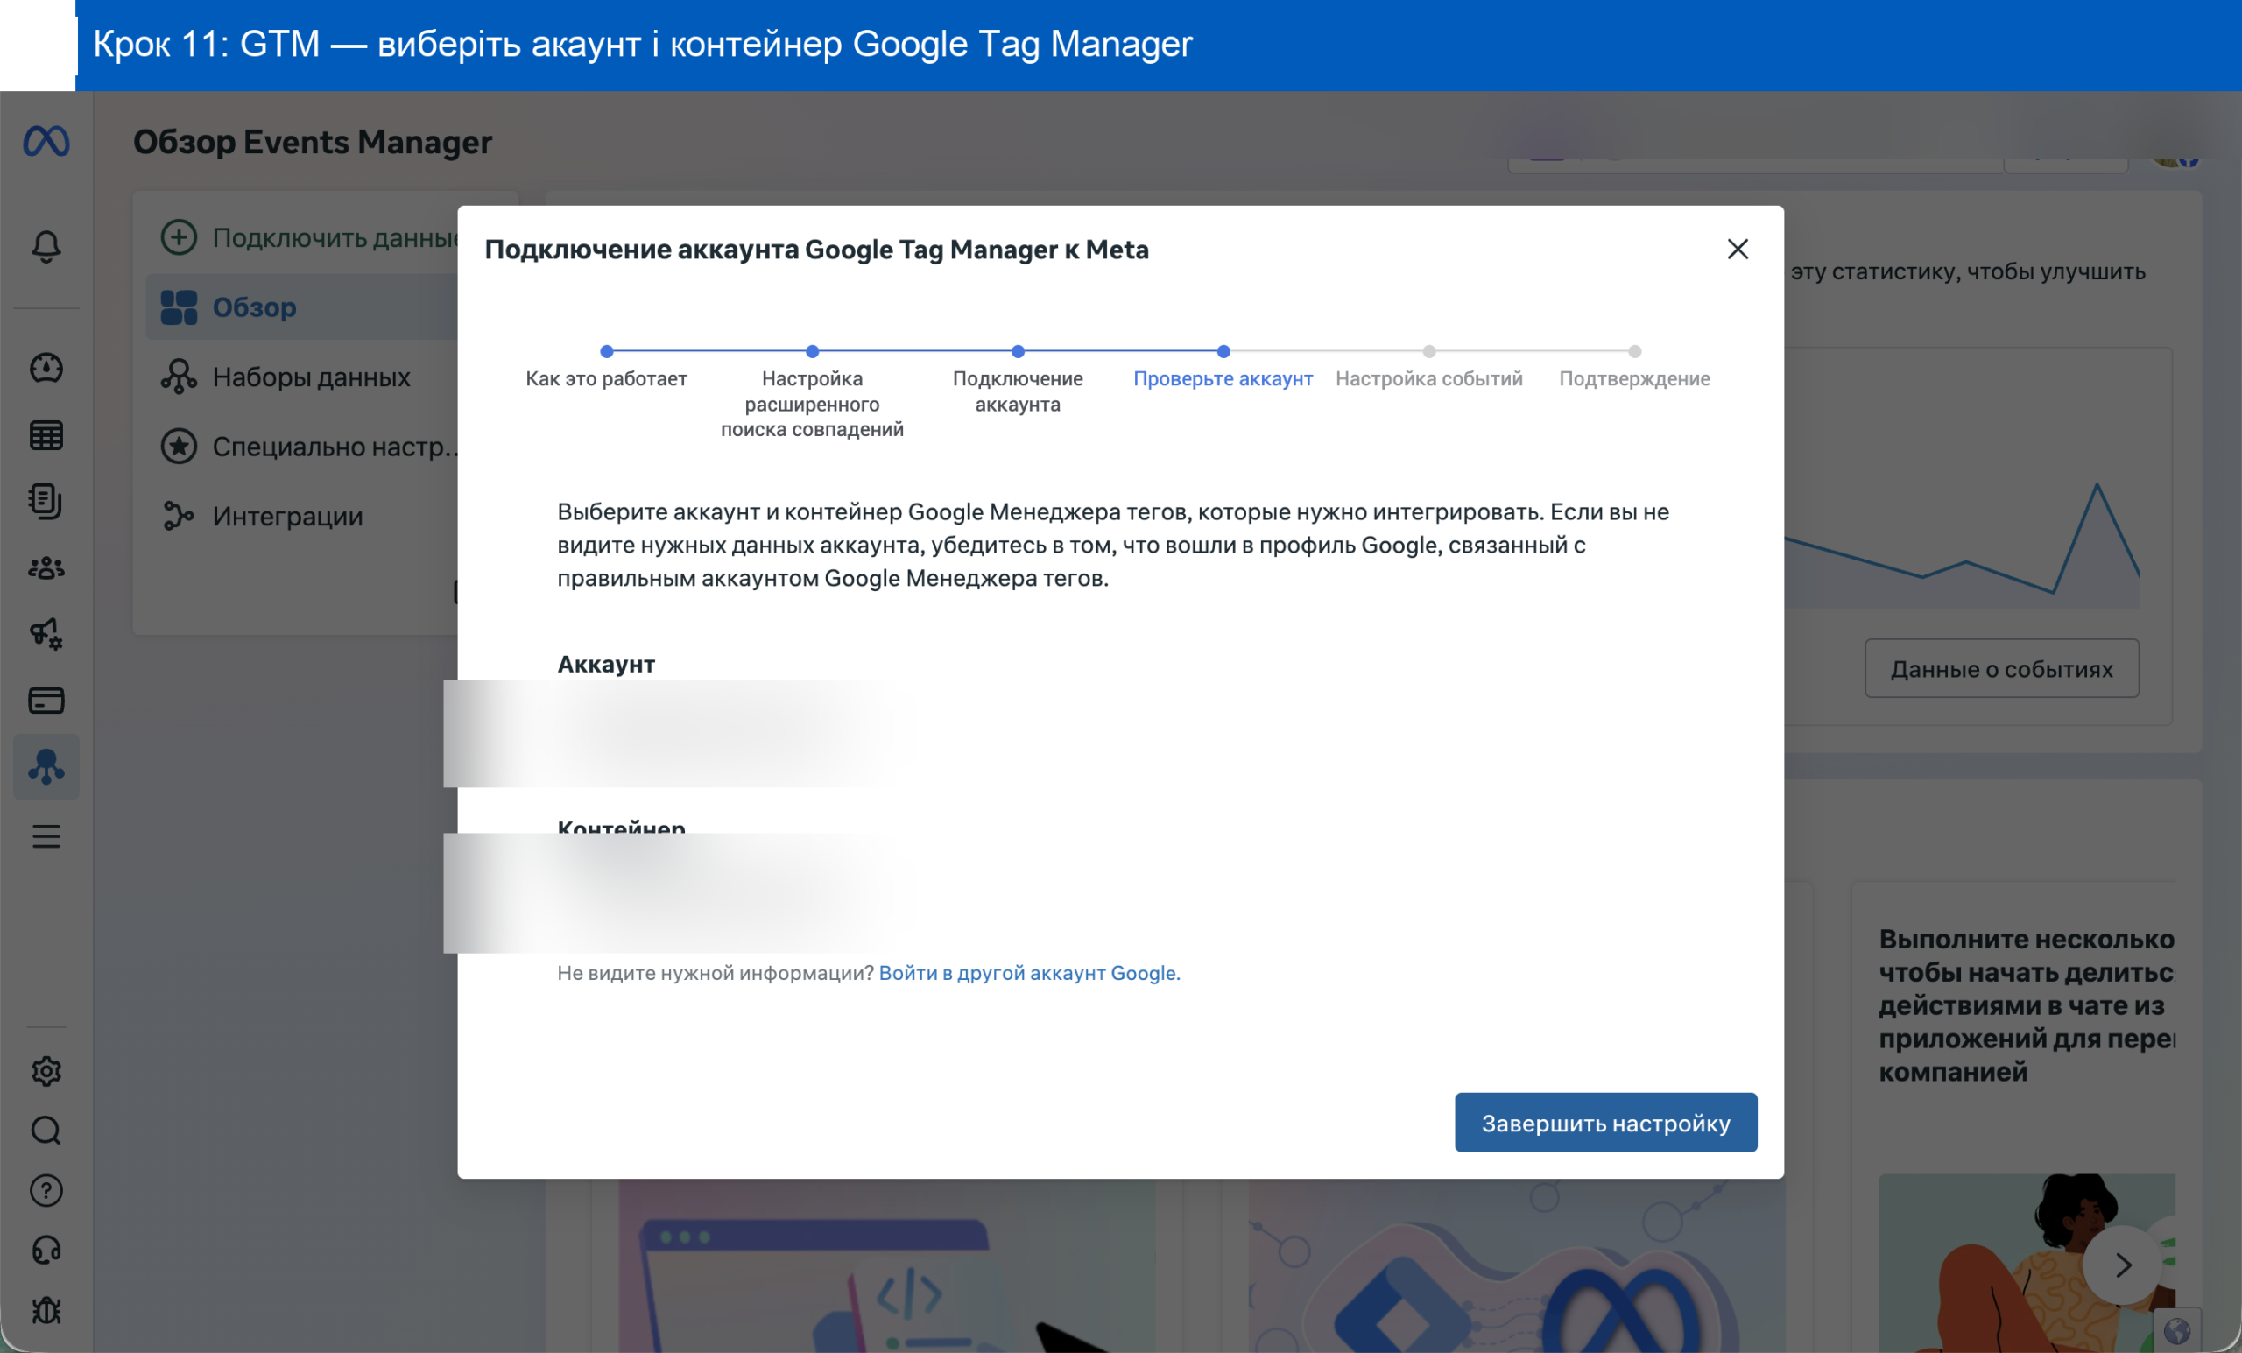The image size is (2242, 1353).
Task: Open the megaphone with gear icon
Action: [x=46, y=634]
